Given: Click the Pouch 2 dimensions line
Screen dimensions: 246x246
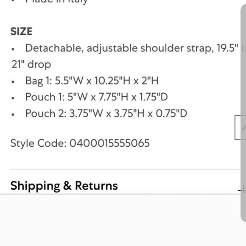Looking at the screenshot, I should coord(106,113).
